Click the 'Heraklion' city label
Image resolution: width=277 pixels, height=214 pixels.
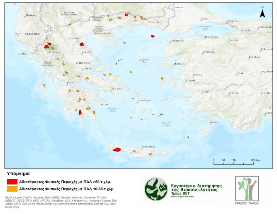(149, 146)
